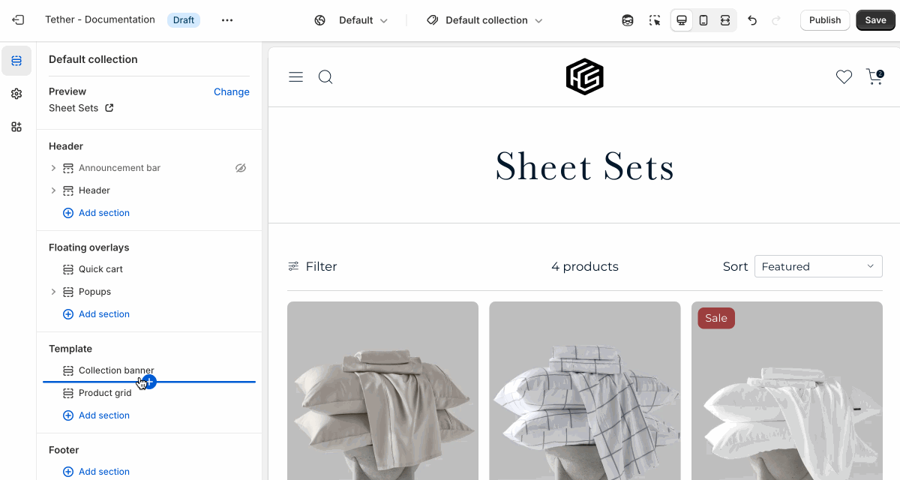Click the Save button
This screenshot has width=900, height=480.
point(875,20)
